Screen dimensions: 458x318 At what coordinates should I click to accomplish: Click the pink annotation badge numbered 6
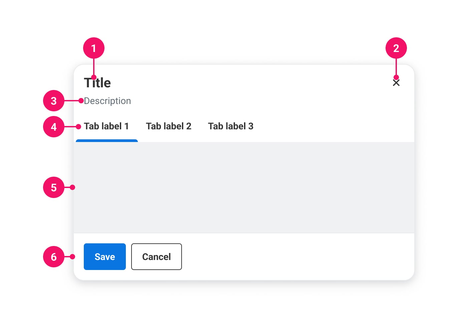(53, 257)
